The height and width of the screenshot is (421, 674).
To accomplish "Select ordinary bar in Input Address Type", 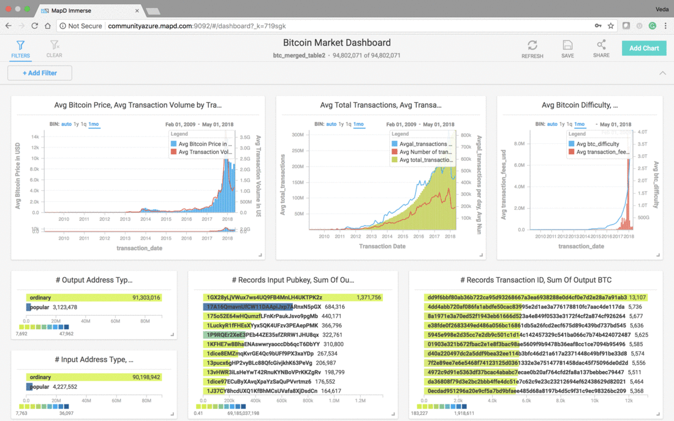I will 94,377.
